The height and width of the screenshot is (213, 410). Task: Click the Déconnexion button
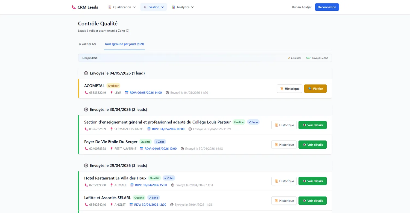pyautogui.click(x=327, y=7)
